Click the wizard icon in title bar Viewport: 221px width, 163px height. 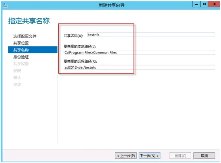pyautogui.click(x=6, y=6)
